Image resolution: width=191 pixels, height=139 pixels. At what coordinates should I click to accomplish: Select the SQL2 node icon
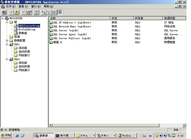coord(11,59)
